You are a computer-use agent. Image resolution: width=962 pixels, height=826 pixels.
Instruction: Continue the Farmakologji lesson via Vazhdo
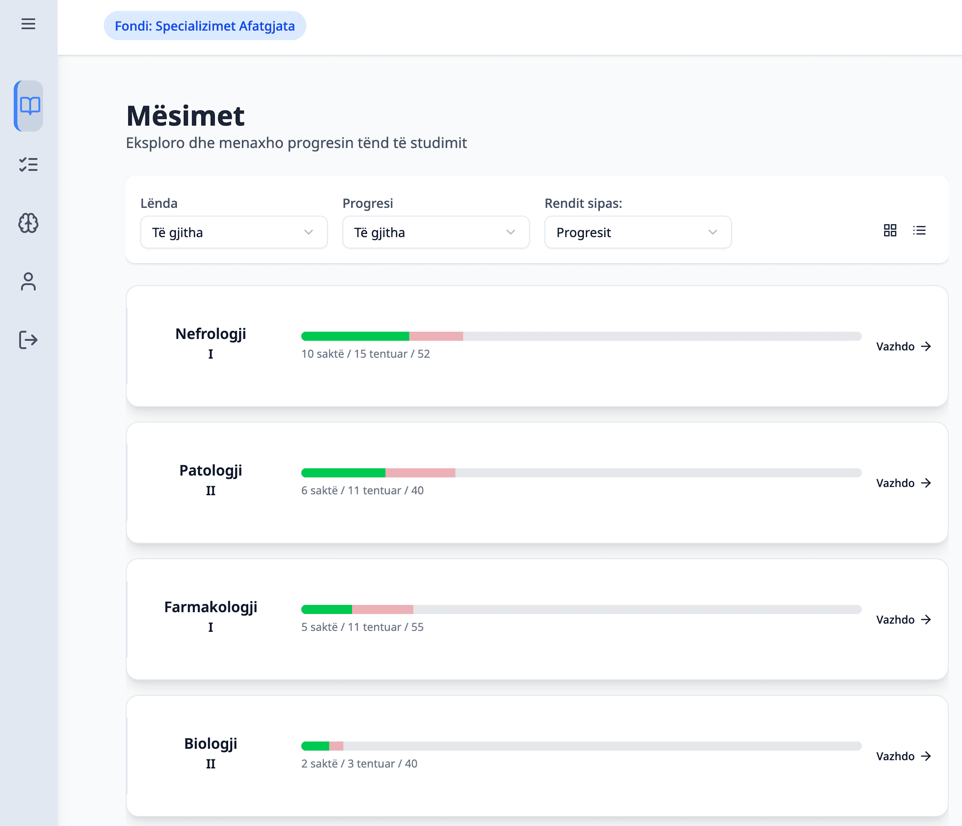pyautogui.click(x=903, y=619)
